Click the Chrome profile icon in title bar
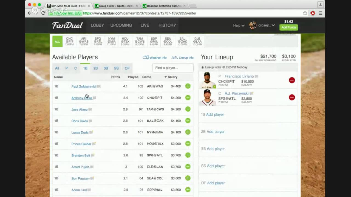Screen dimensions: 351x197 click(320, 5)
